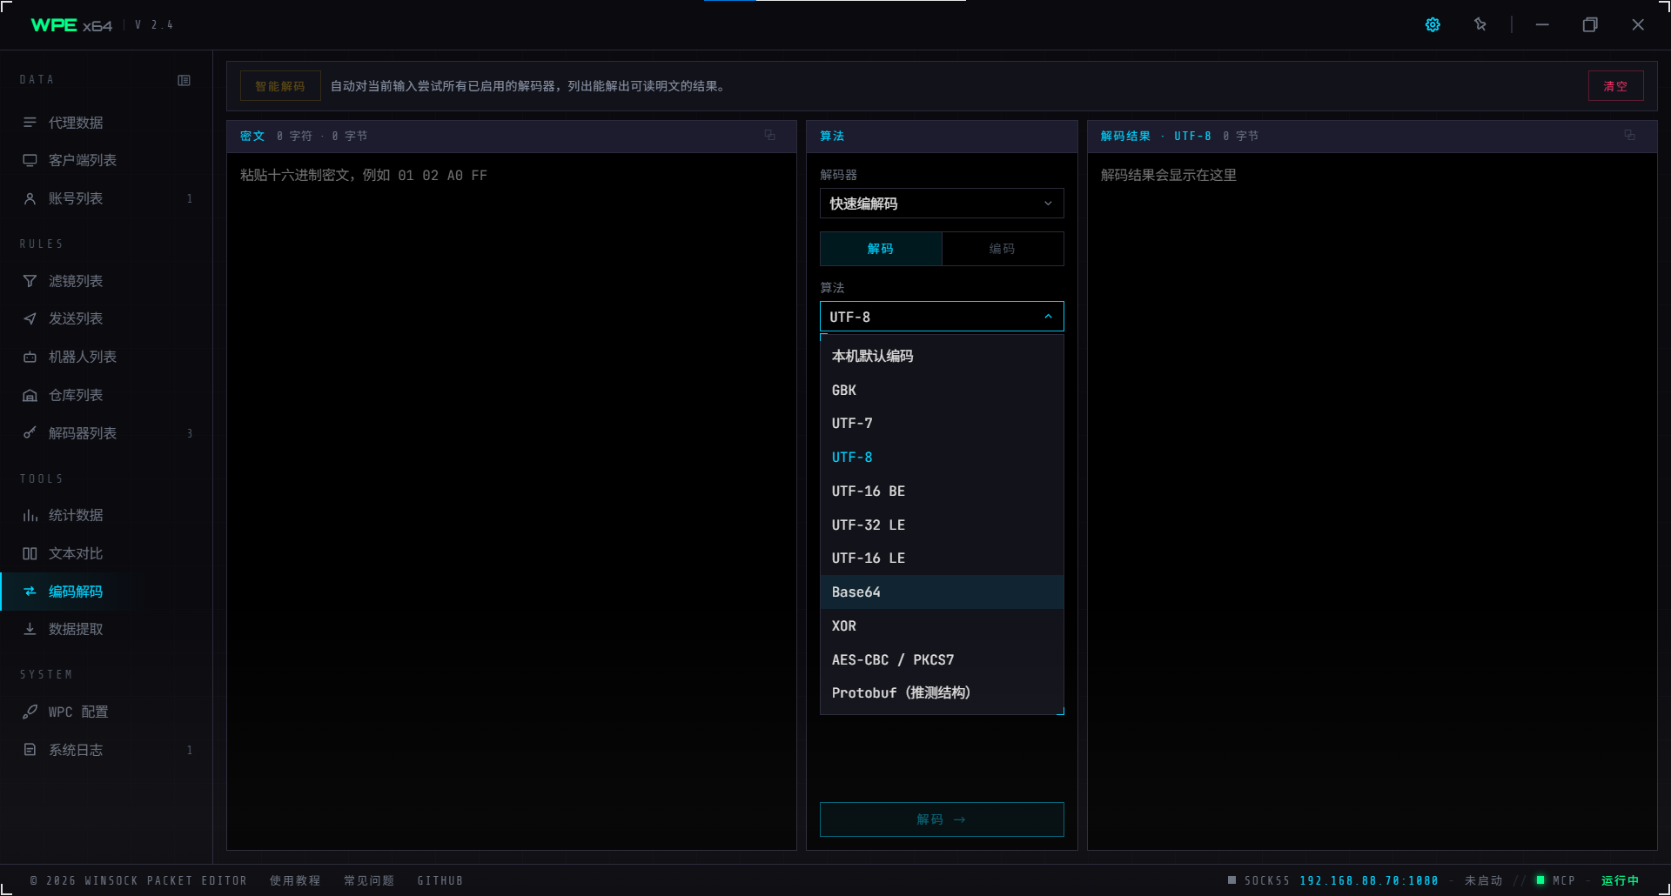The image size is (1671, 896).
Task: Switch to 解码 decode mode
Action: tap(881, 249)
